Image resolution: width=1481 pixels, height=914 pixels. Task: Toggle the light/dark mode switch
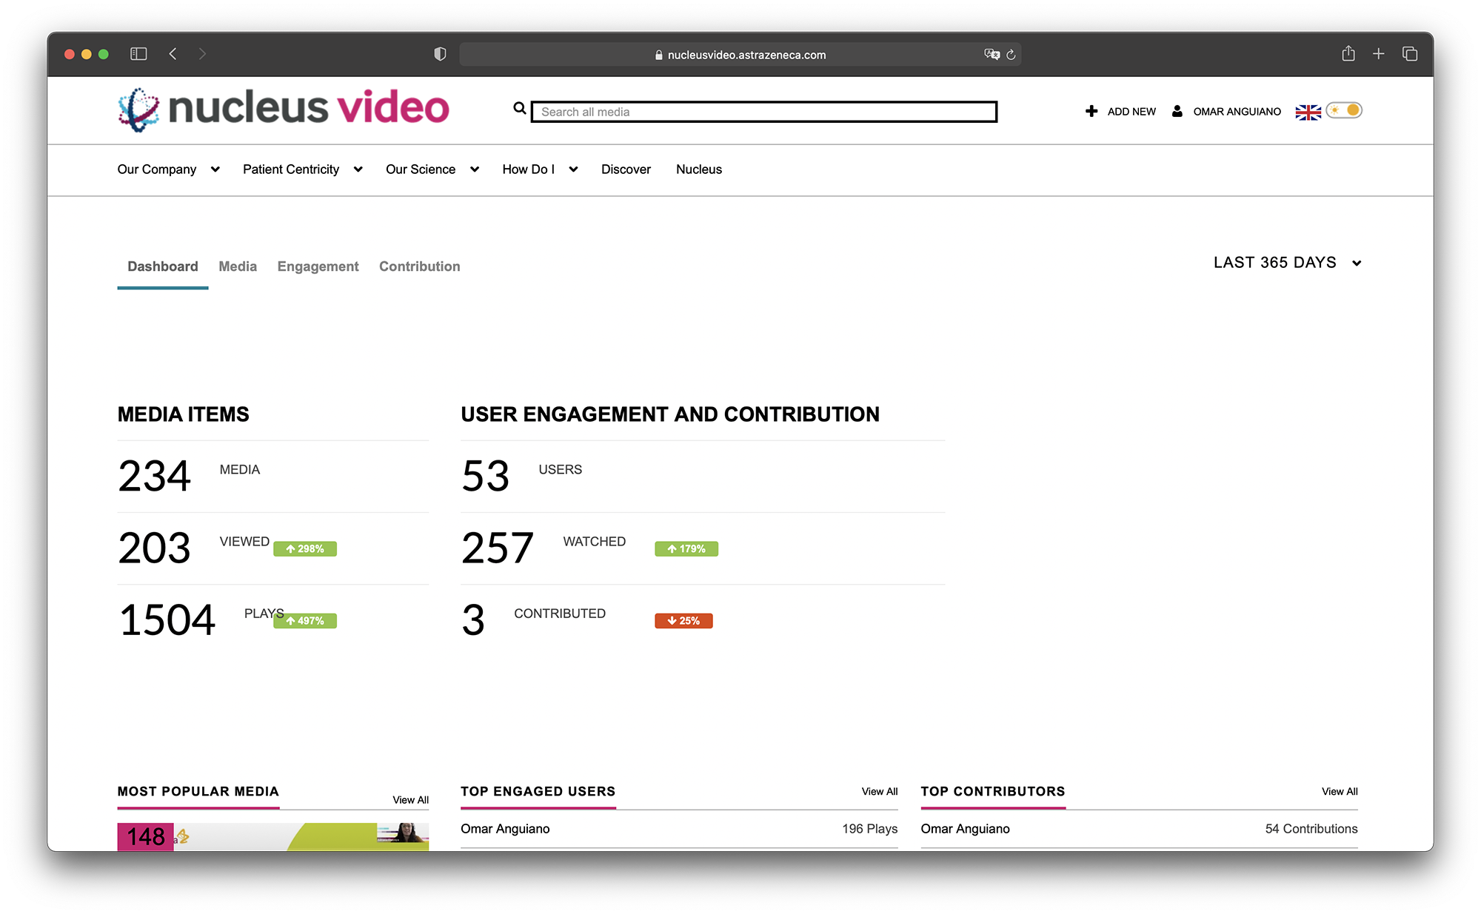pos(1344,110)
